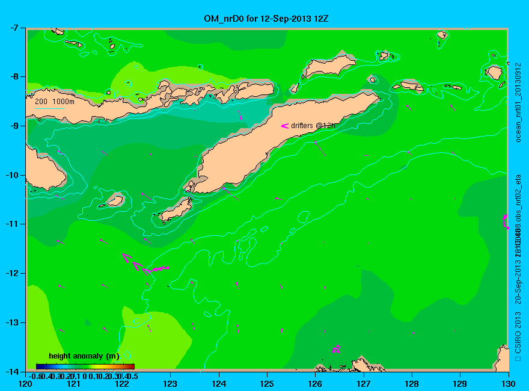This screenshot has height=391, width=529.
Task: Click latitude tick label -7
Action: point(14,28)
